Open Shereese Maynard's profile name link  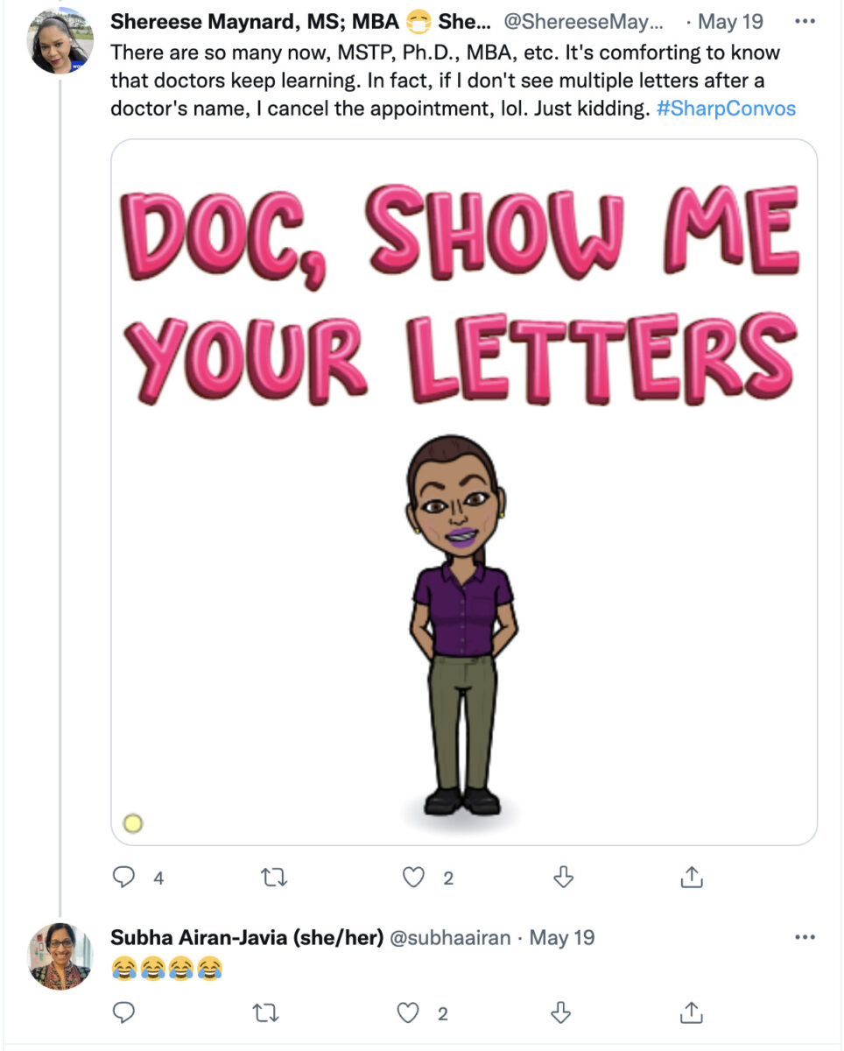pyautogui.click(x=254, y=22)
